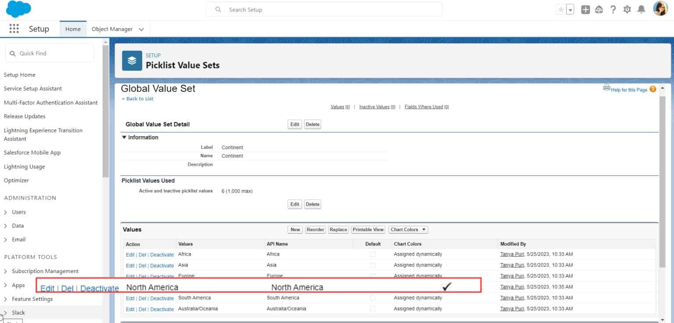Viewport: 674px width, 323px height.
Task: Open your user profile avatar
Action: 660,9
